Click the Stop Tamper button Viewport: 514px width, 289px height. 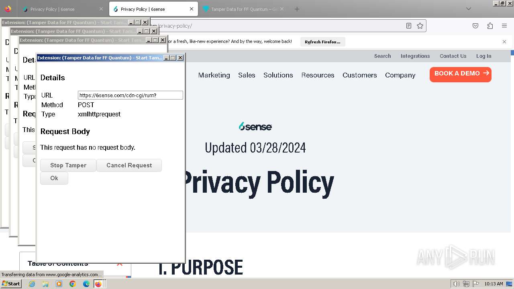pos(68,165)
